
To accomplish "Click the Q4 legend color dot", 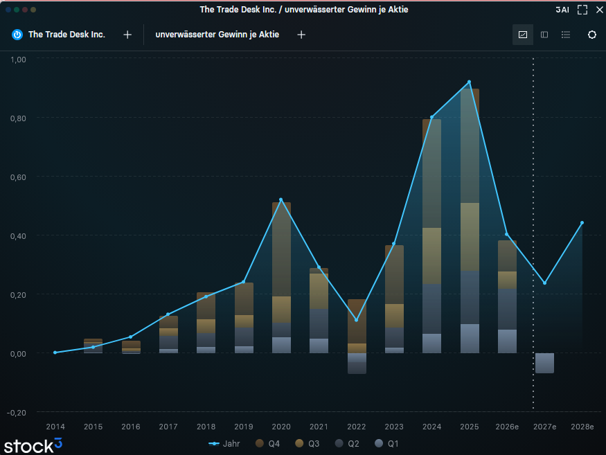I will click(260, 443).
